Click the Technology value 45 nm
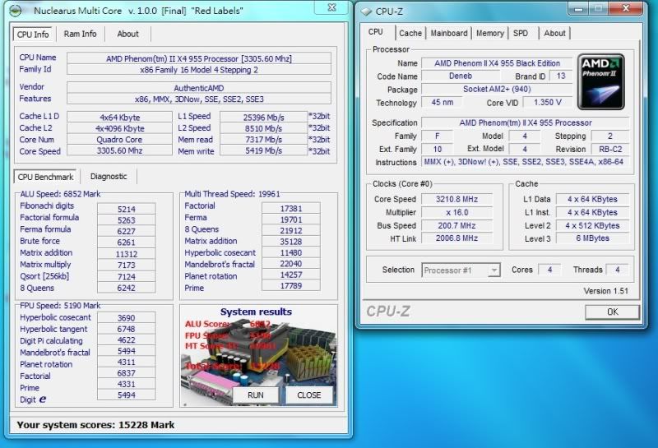The width and height of the screenshot is (658, 448). pos(442,103)
